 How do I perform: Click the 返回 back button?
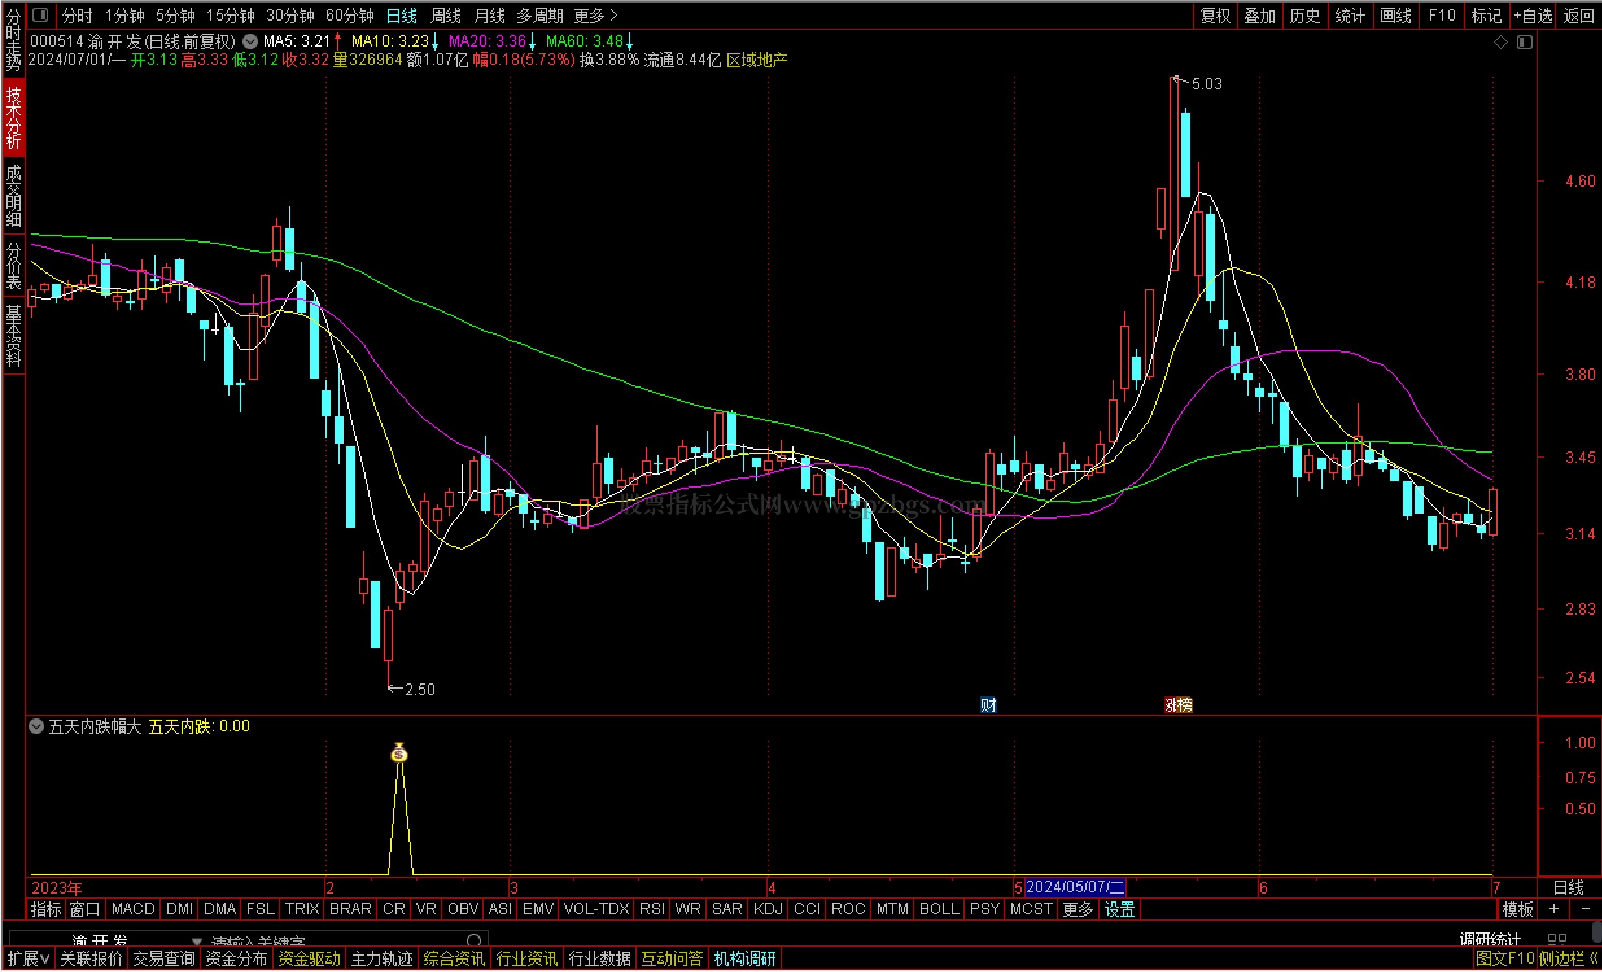click(x=1579, y=15)
